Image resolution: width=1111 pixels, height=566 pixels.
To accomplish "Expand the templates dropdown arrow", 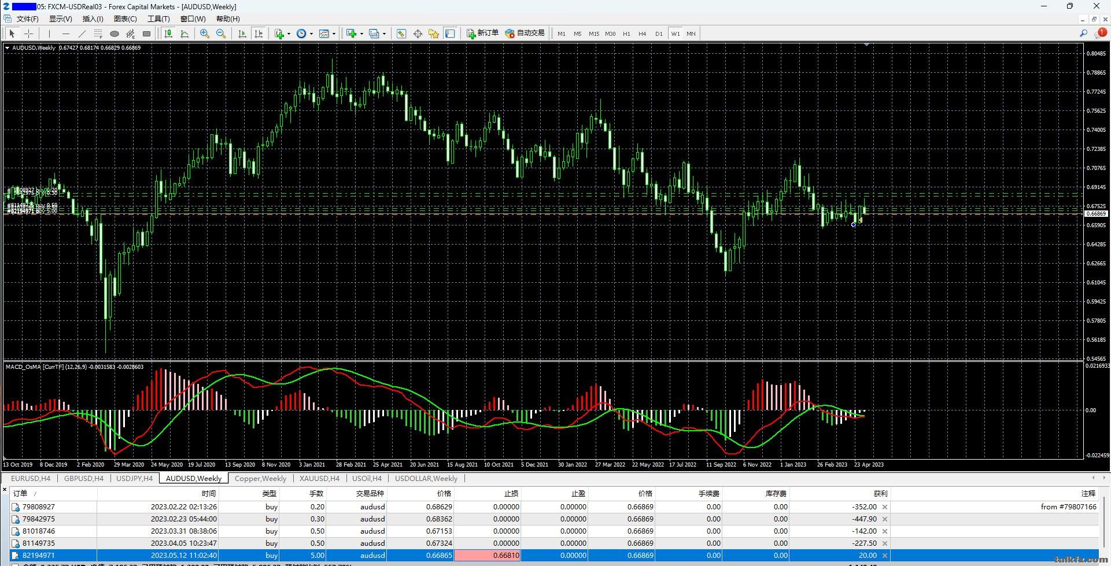I will point(334,34).
